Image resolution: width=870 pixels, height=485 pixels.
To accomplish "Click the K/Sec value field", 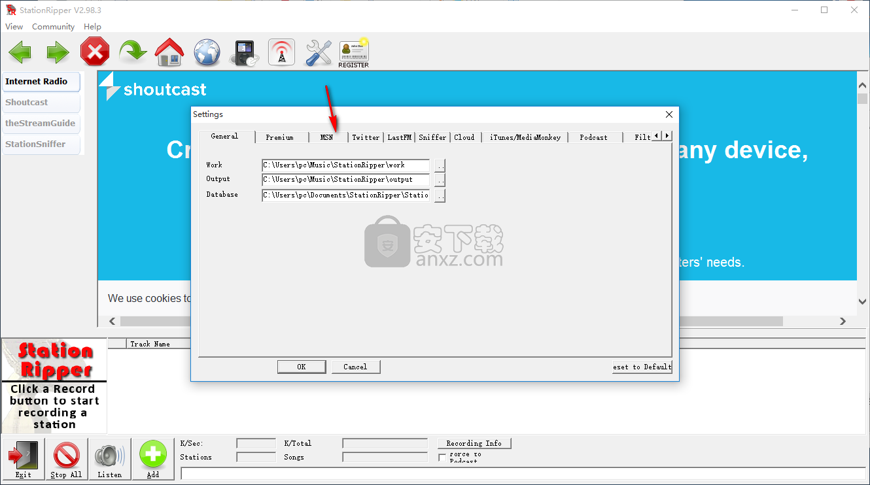I will tap(256, 443).
